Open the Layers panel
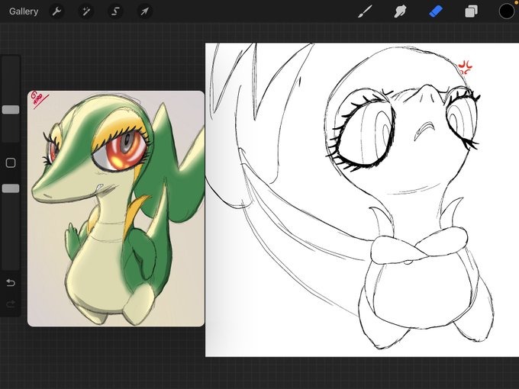This screenshot has width=519, height=389. tap(471, 12)
